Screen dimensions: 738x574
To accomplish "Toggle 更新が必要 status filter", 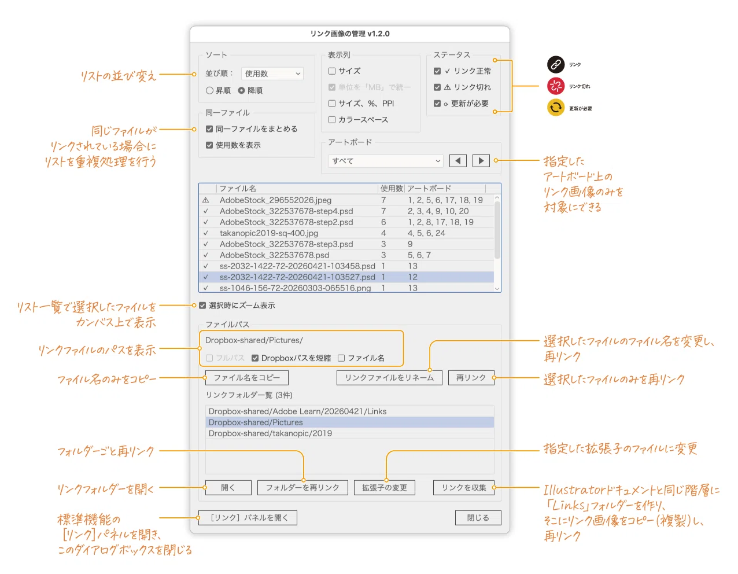I will pyautogui.click(x=437, y=104).
